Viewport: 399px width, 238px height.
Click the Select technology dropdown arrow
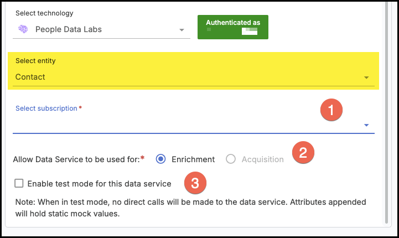pos(182,30)
